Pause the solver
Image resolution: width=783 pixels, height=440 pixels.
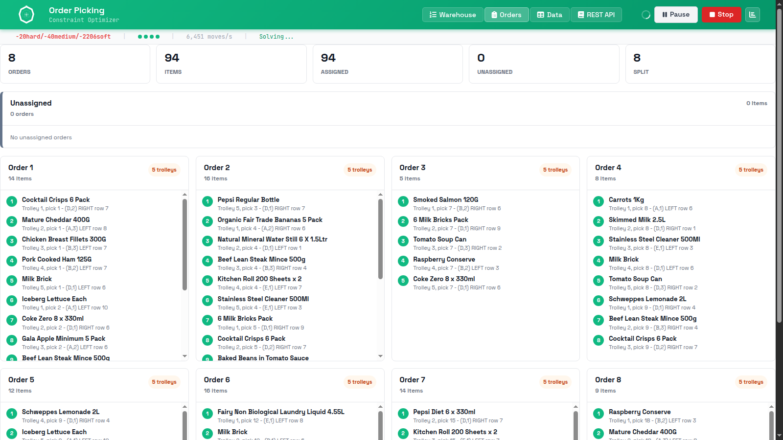point(676,15)
